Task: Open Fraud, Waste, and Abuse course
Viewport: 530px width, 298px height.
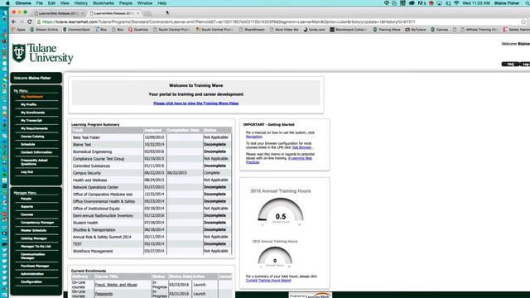Action: click(x=116, y=285)
